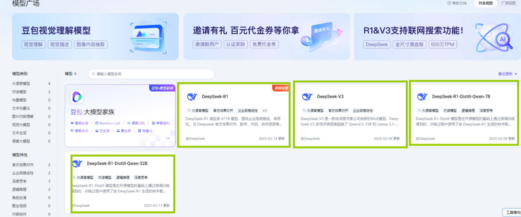Click the 免费代金券 banner tag
This screenshot has width=521, height=217.
[264, 44]
